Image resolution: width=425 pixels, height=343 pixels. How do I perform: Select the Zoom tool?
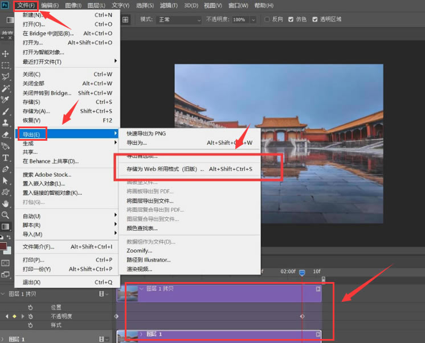6,215
